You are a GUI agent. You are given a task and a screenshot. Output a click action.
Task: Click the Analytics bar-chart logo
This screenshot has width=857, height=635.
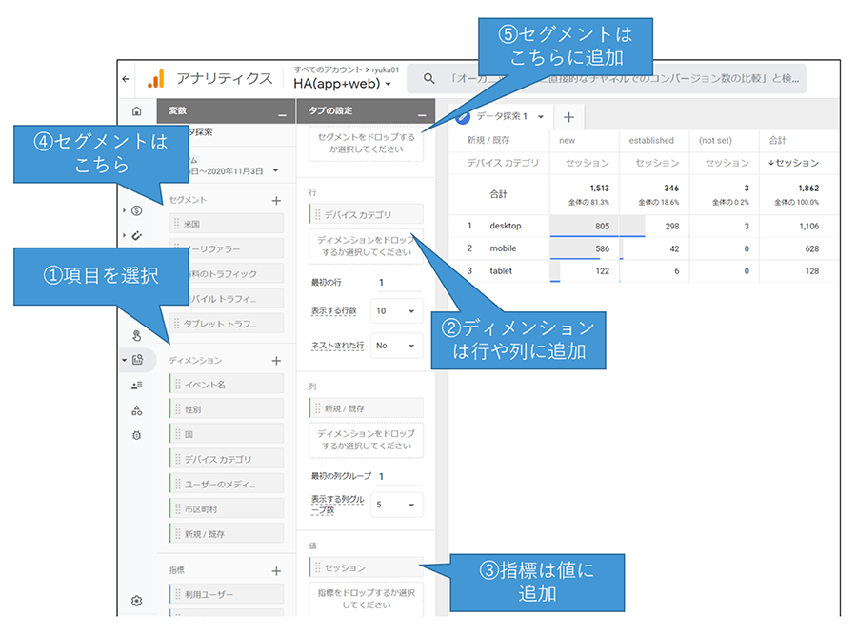[156, 79]
